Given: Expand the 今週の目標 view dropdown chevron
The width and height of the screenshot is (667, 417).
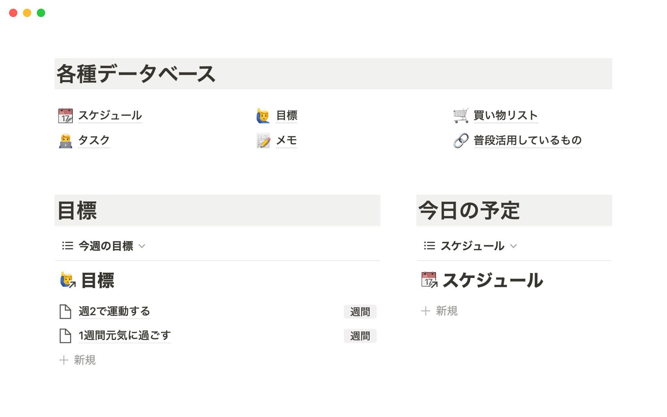Looking at the screenshot, I should tap(142, 246).
